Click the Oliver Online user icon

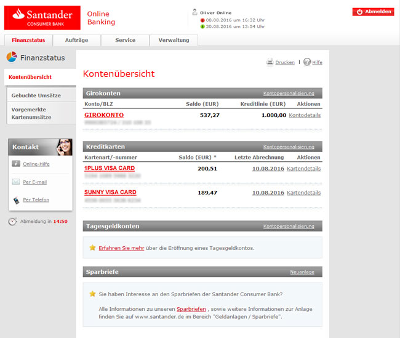click(x=194, y=12)
